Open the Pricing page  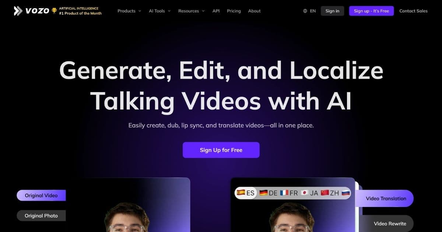[234, 11]
